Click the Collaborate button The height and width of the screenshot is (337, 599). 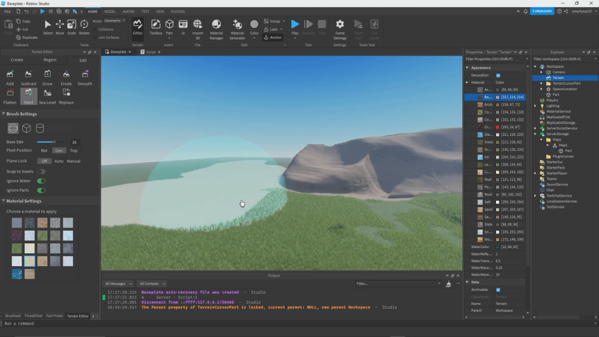[x=542, y=11]
